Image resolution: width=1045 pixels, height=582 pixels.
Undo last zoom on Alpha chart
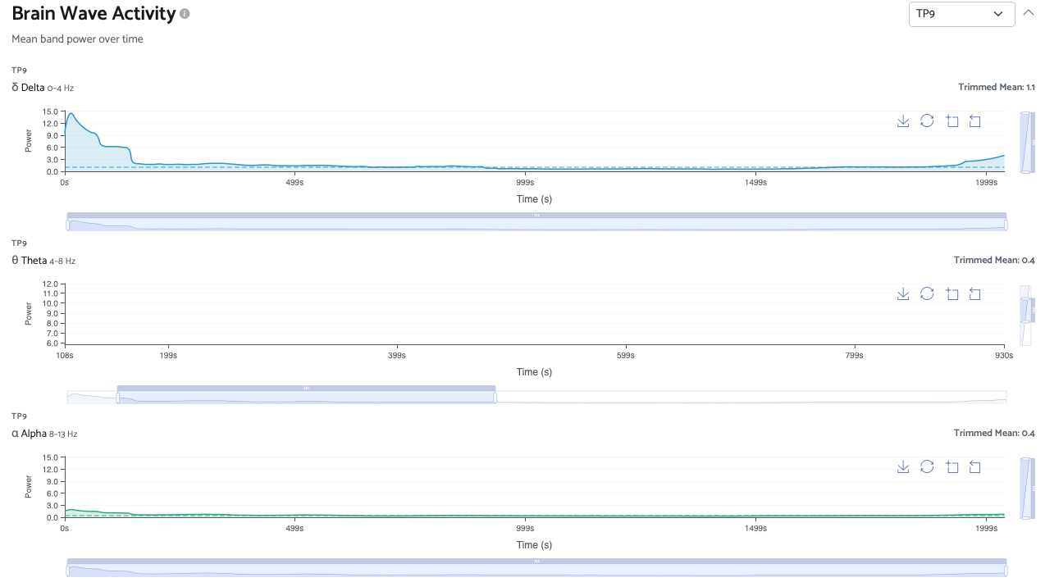point(975,466)
